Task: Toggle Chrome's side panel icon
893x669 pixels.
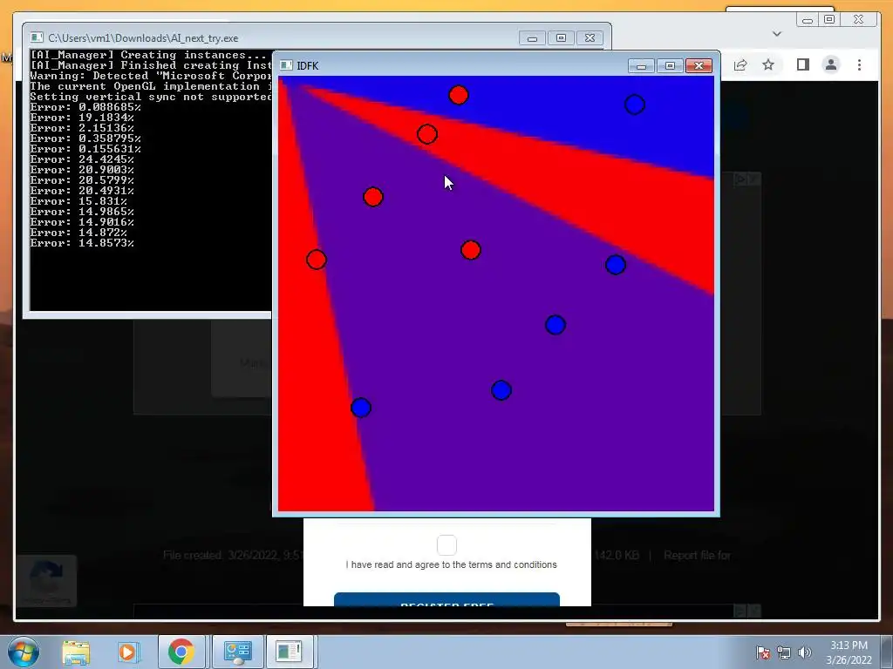Action: (x=803, y=64)
